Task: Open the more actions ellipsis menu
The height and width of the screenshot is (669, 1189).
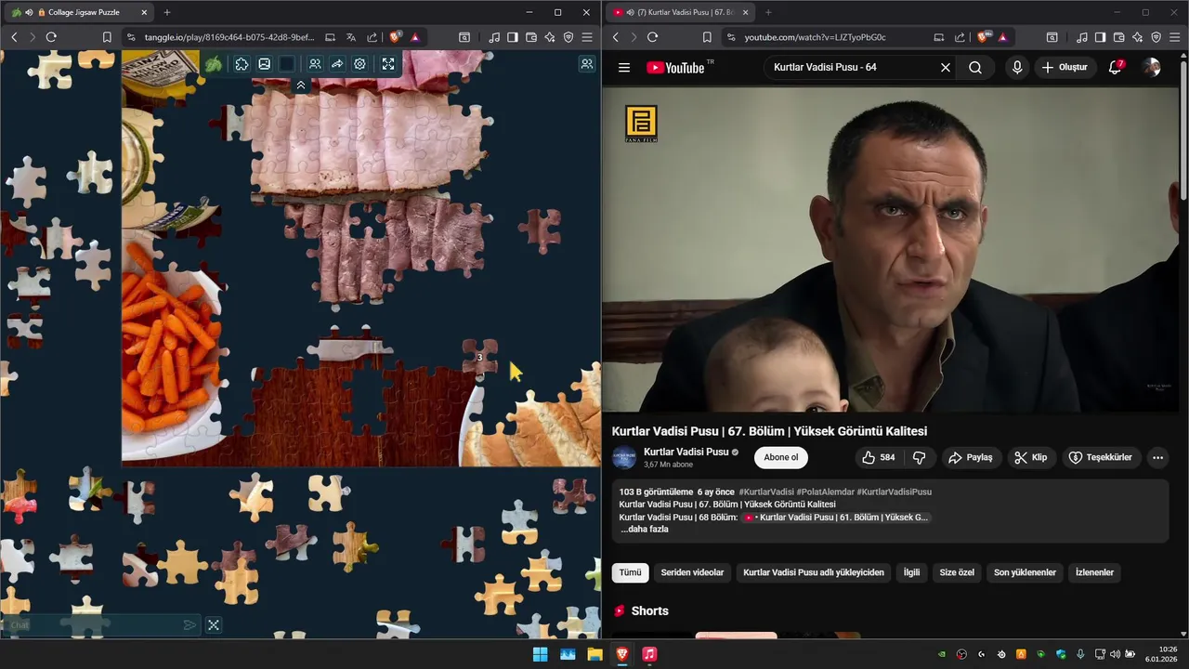Action: [1157, 457]
